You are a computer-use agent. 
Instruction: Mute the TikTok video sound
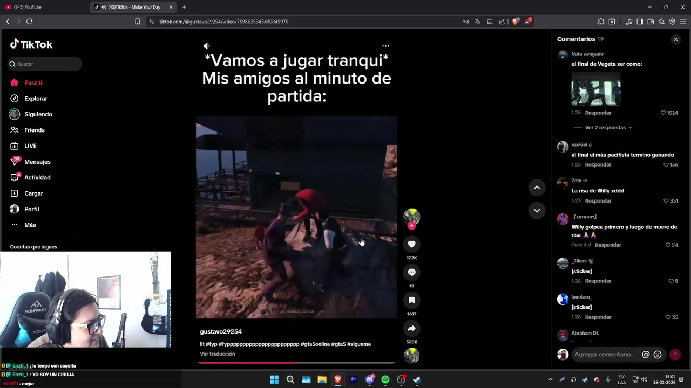pos(206,46)
